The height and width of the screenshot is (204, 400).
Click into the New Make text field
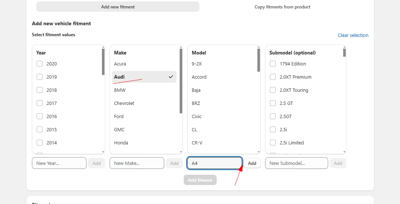click(137, 163)
